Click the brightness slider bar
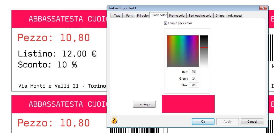274x133 pixels. click(204, 51)
